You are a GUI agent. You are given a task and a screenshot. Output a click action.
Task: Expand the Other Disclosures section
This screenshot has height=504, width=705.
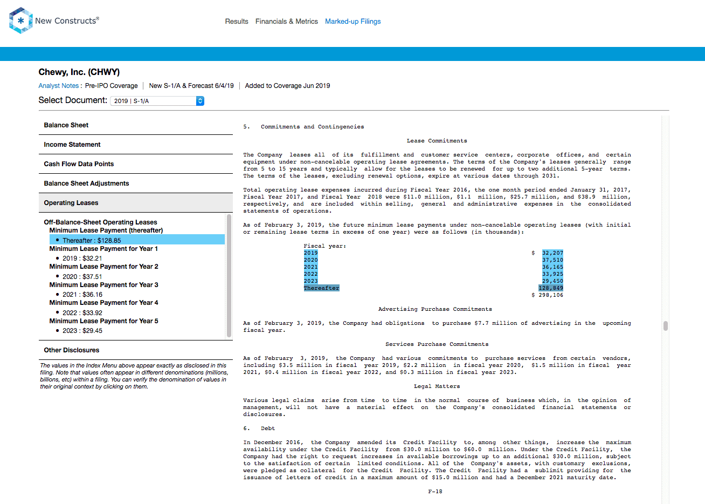point(136,350)
